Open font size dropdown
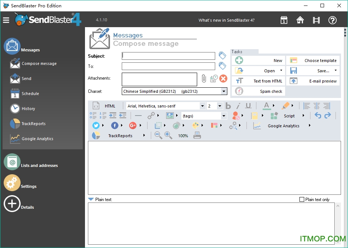 click(x=220, y=106)
